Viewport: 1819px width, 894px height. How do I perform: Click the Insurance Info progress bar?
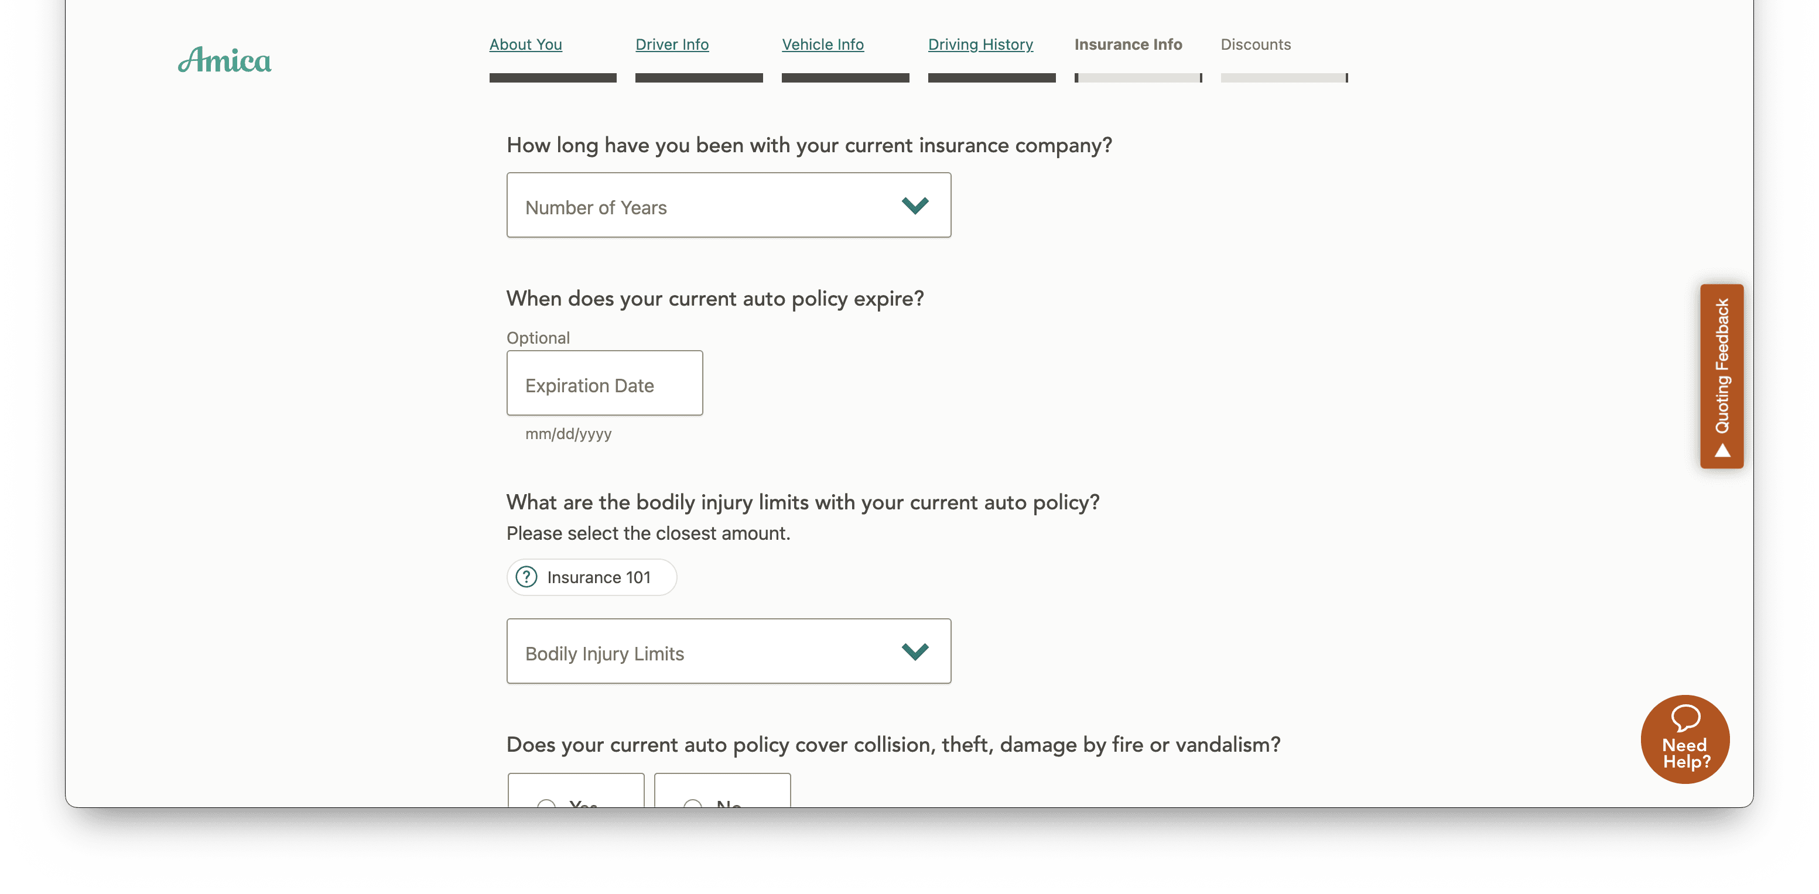(1137, 78)
